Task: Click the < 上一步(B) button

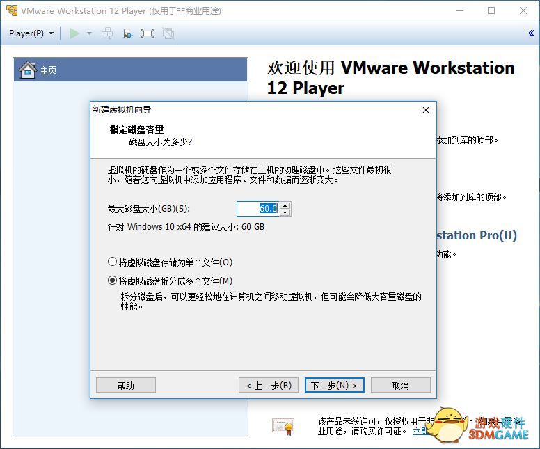Action: point(269,385)
